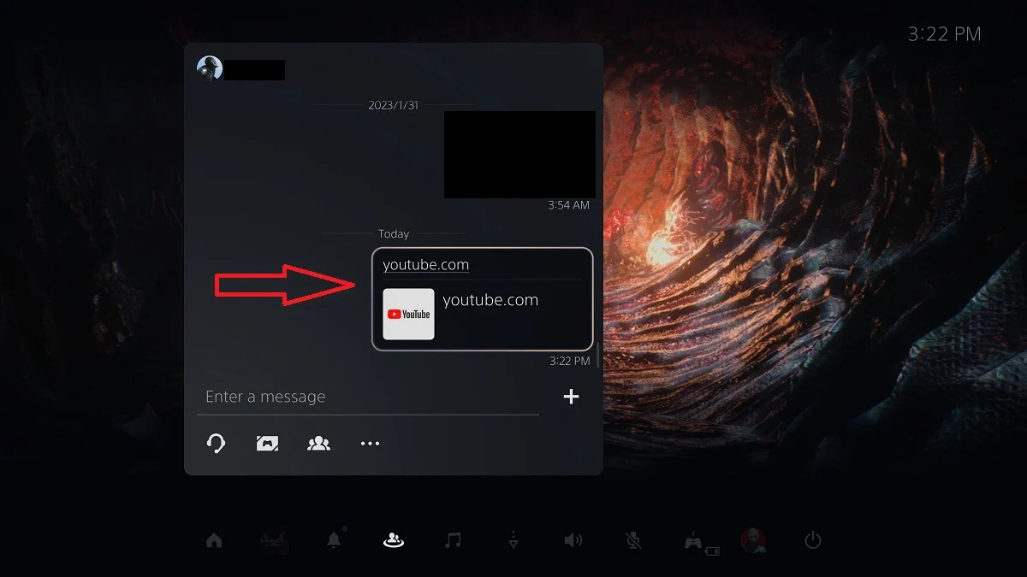1027x577 pixels.
Task: Open the Home icon in control center
Action: [x=214, y=540]
